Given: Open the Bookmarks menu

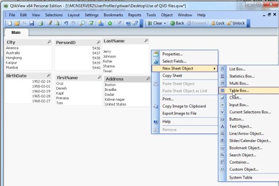Looking at the screenshot, I should click(x=113, y=15).
